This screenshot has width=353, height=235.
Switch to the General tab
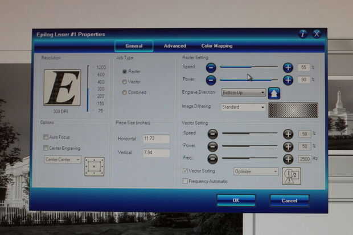point(134,46)
